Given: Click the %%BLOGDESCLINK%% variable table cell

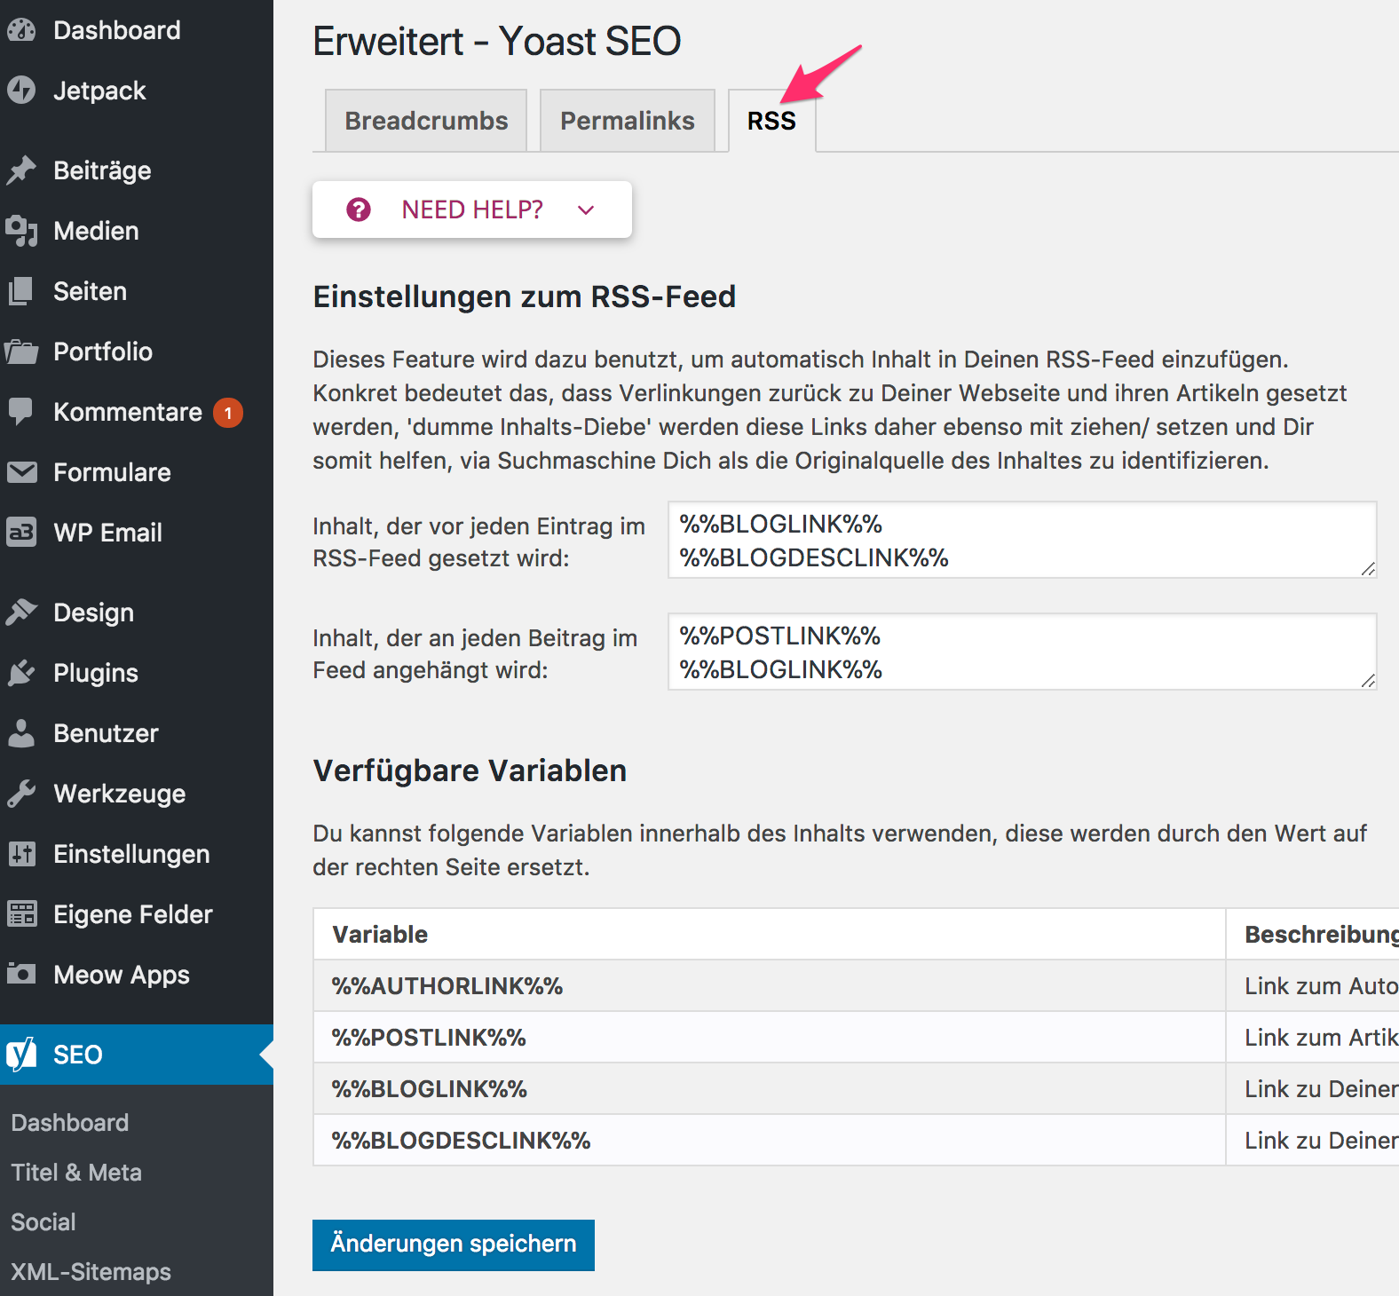Looking at the screenshot, I should [x=770, y=1141].
